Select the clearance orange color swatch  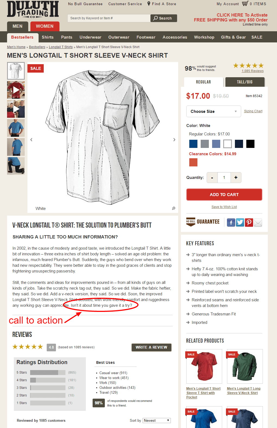tap(193, 162)
